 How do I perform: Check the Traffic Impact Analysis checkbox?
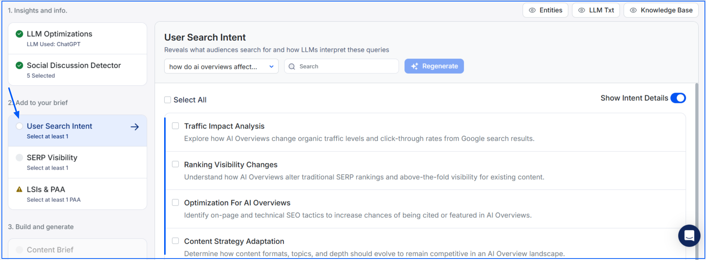click(x=175, y=126)
